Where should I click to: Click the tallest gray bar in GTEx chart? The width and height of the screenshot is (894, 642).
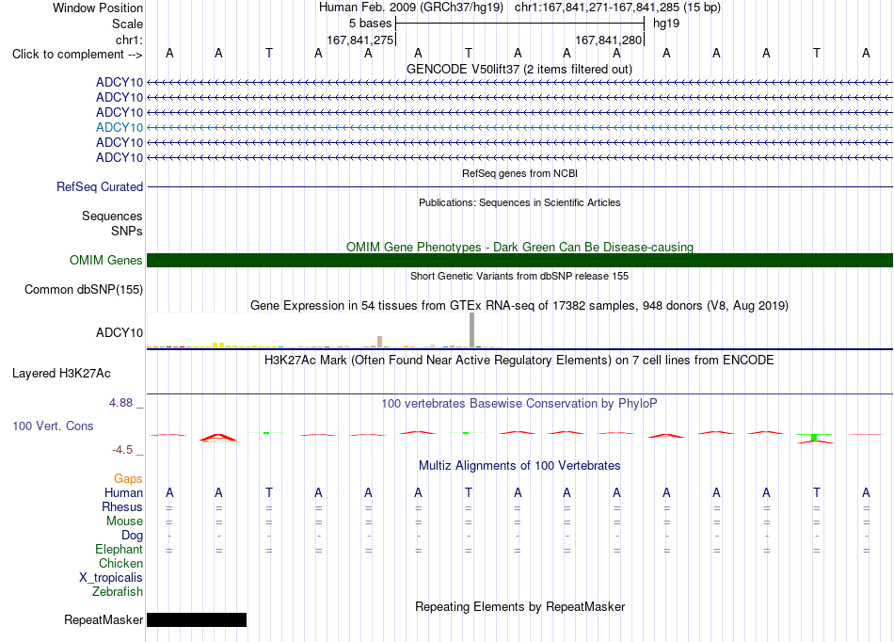[x=472, y=330]
